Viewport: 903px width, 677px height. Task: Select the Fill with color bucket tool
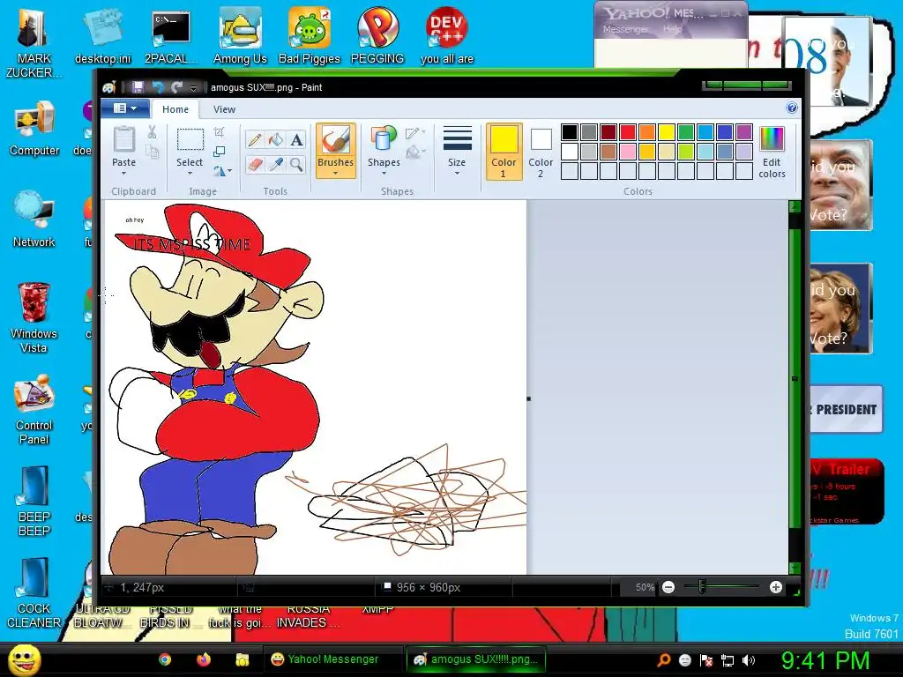pos(276,140)
